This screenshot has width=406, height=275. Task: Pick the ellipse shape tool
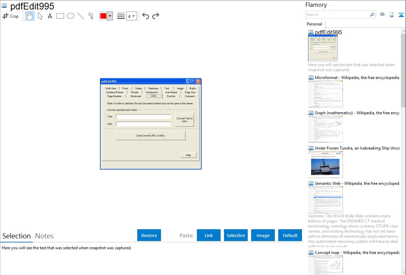70,16
